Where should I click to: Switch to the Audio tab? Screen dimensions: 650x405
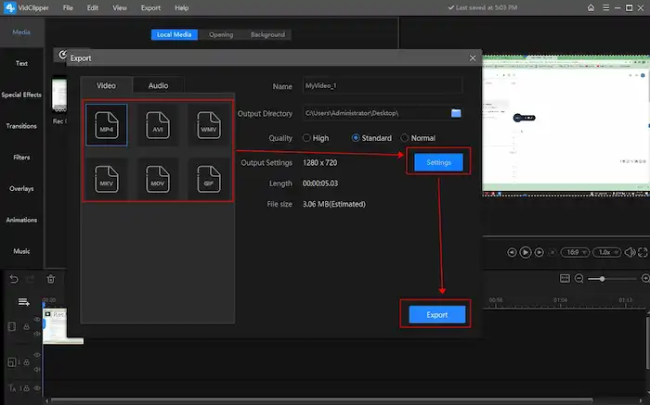tap(158, 85)
